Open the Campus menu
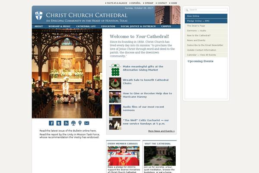The width and height of the screenshot is (259, 173). 166,26
